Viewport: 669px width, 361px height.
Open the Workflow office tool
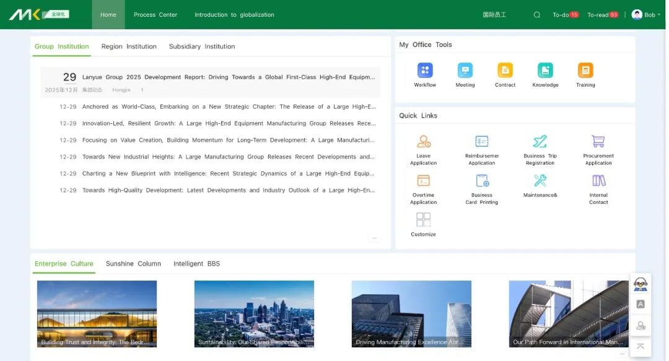point(425,71)
